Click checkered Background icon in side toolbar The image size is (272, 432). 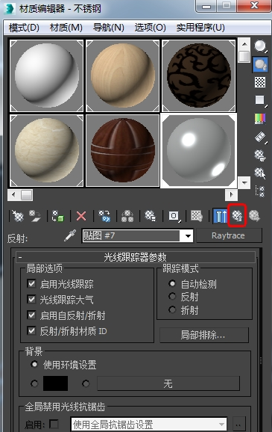(260, 82)
